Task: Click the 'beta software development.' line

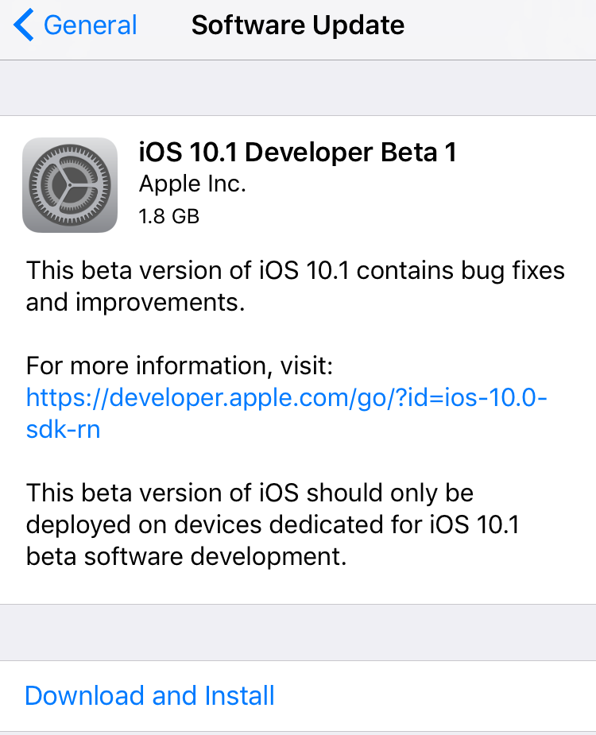Action: tap(186, 556)
